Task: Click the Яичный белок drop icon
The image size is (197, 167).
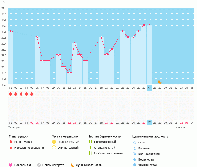Action: coord(135,165)
